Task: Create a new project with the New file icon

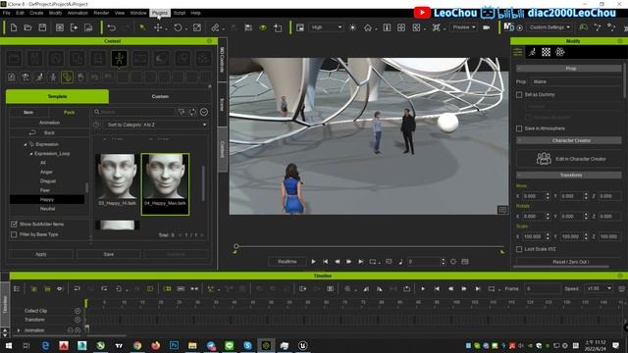Action: tap(14, 27)
